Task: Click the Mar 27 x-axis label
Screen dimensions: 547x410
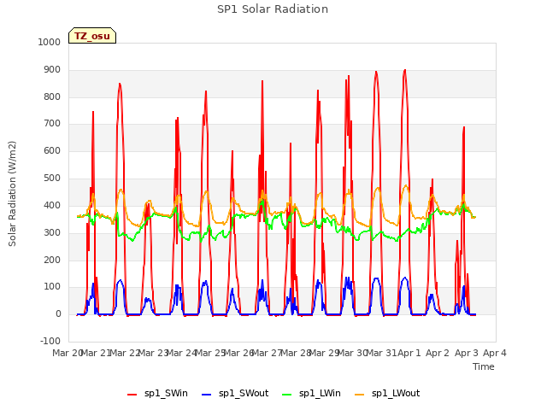Action: tap(268, 353)
